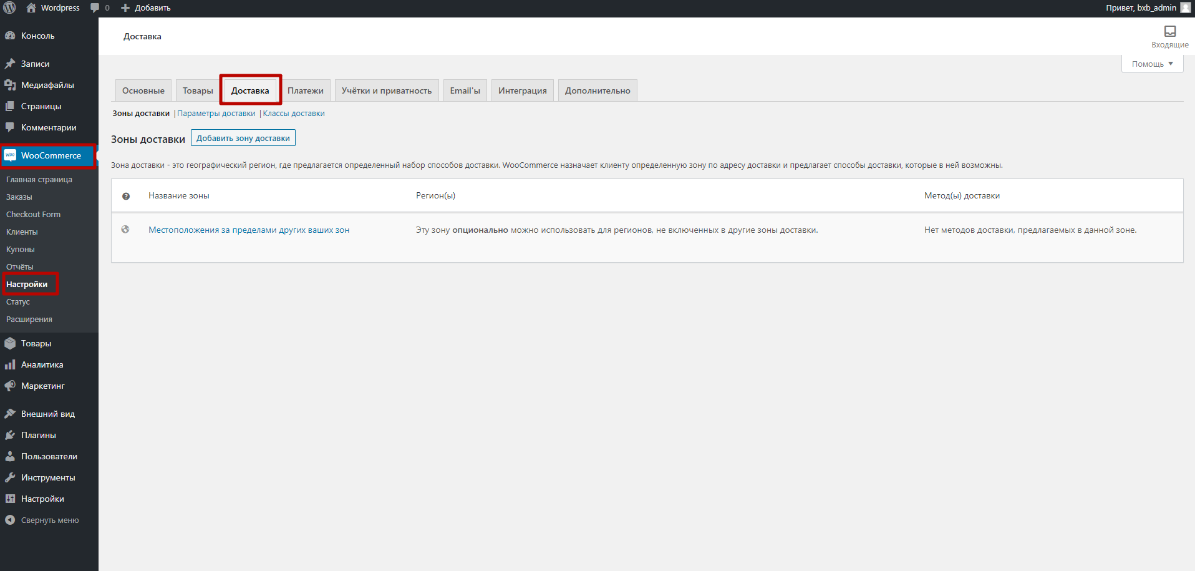Open the Клиенты submenu item

(x=22, y=232)
